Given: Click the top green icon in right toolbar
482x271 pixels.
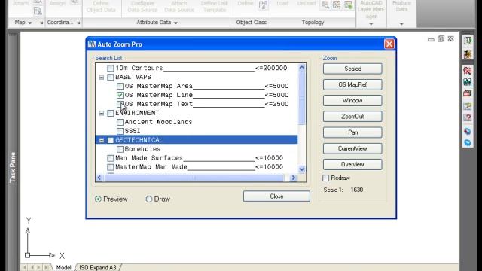Looking at the screenshot, I should (x=468, y=41).
